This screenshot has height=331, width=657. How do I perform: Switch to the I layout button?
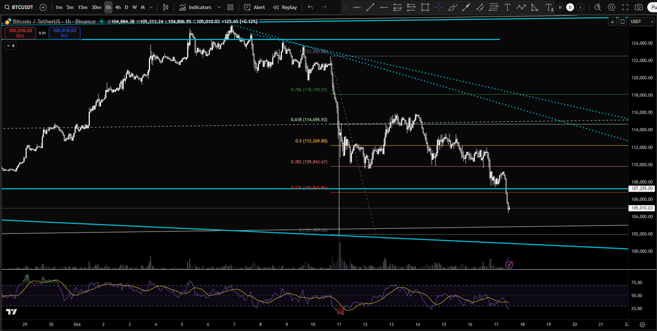(580, 7)
